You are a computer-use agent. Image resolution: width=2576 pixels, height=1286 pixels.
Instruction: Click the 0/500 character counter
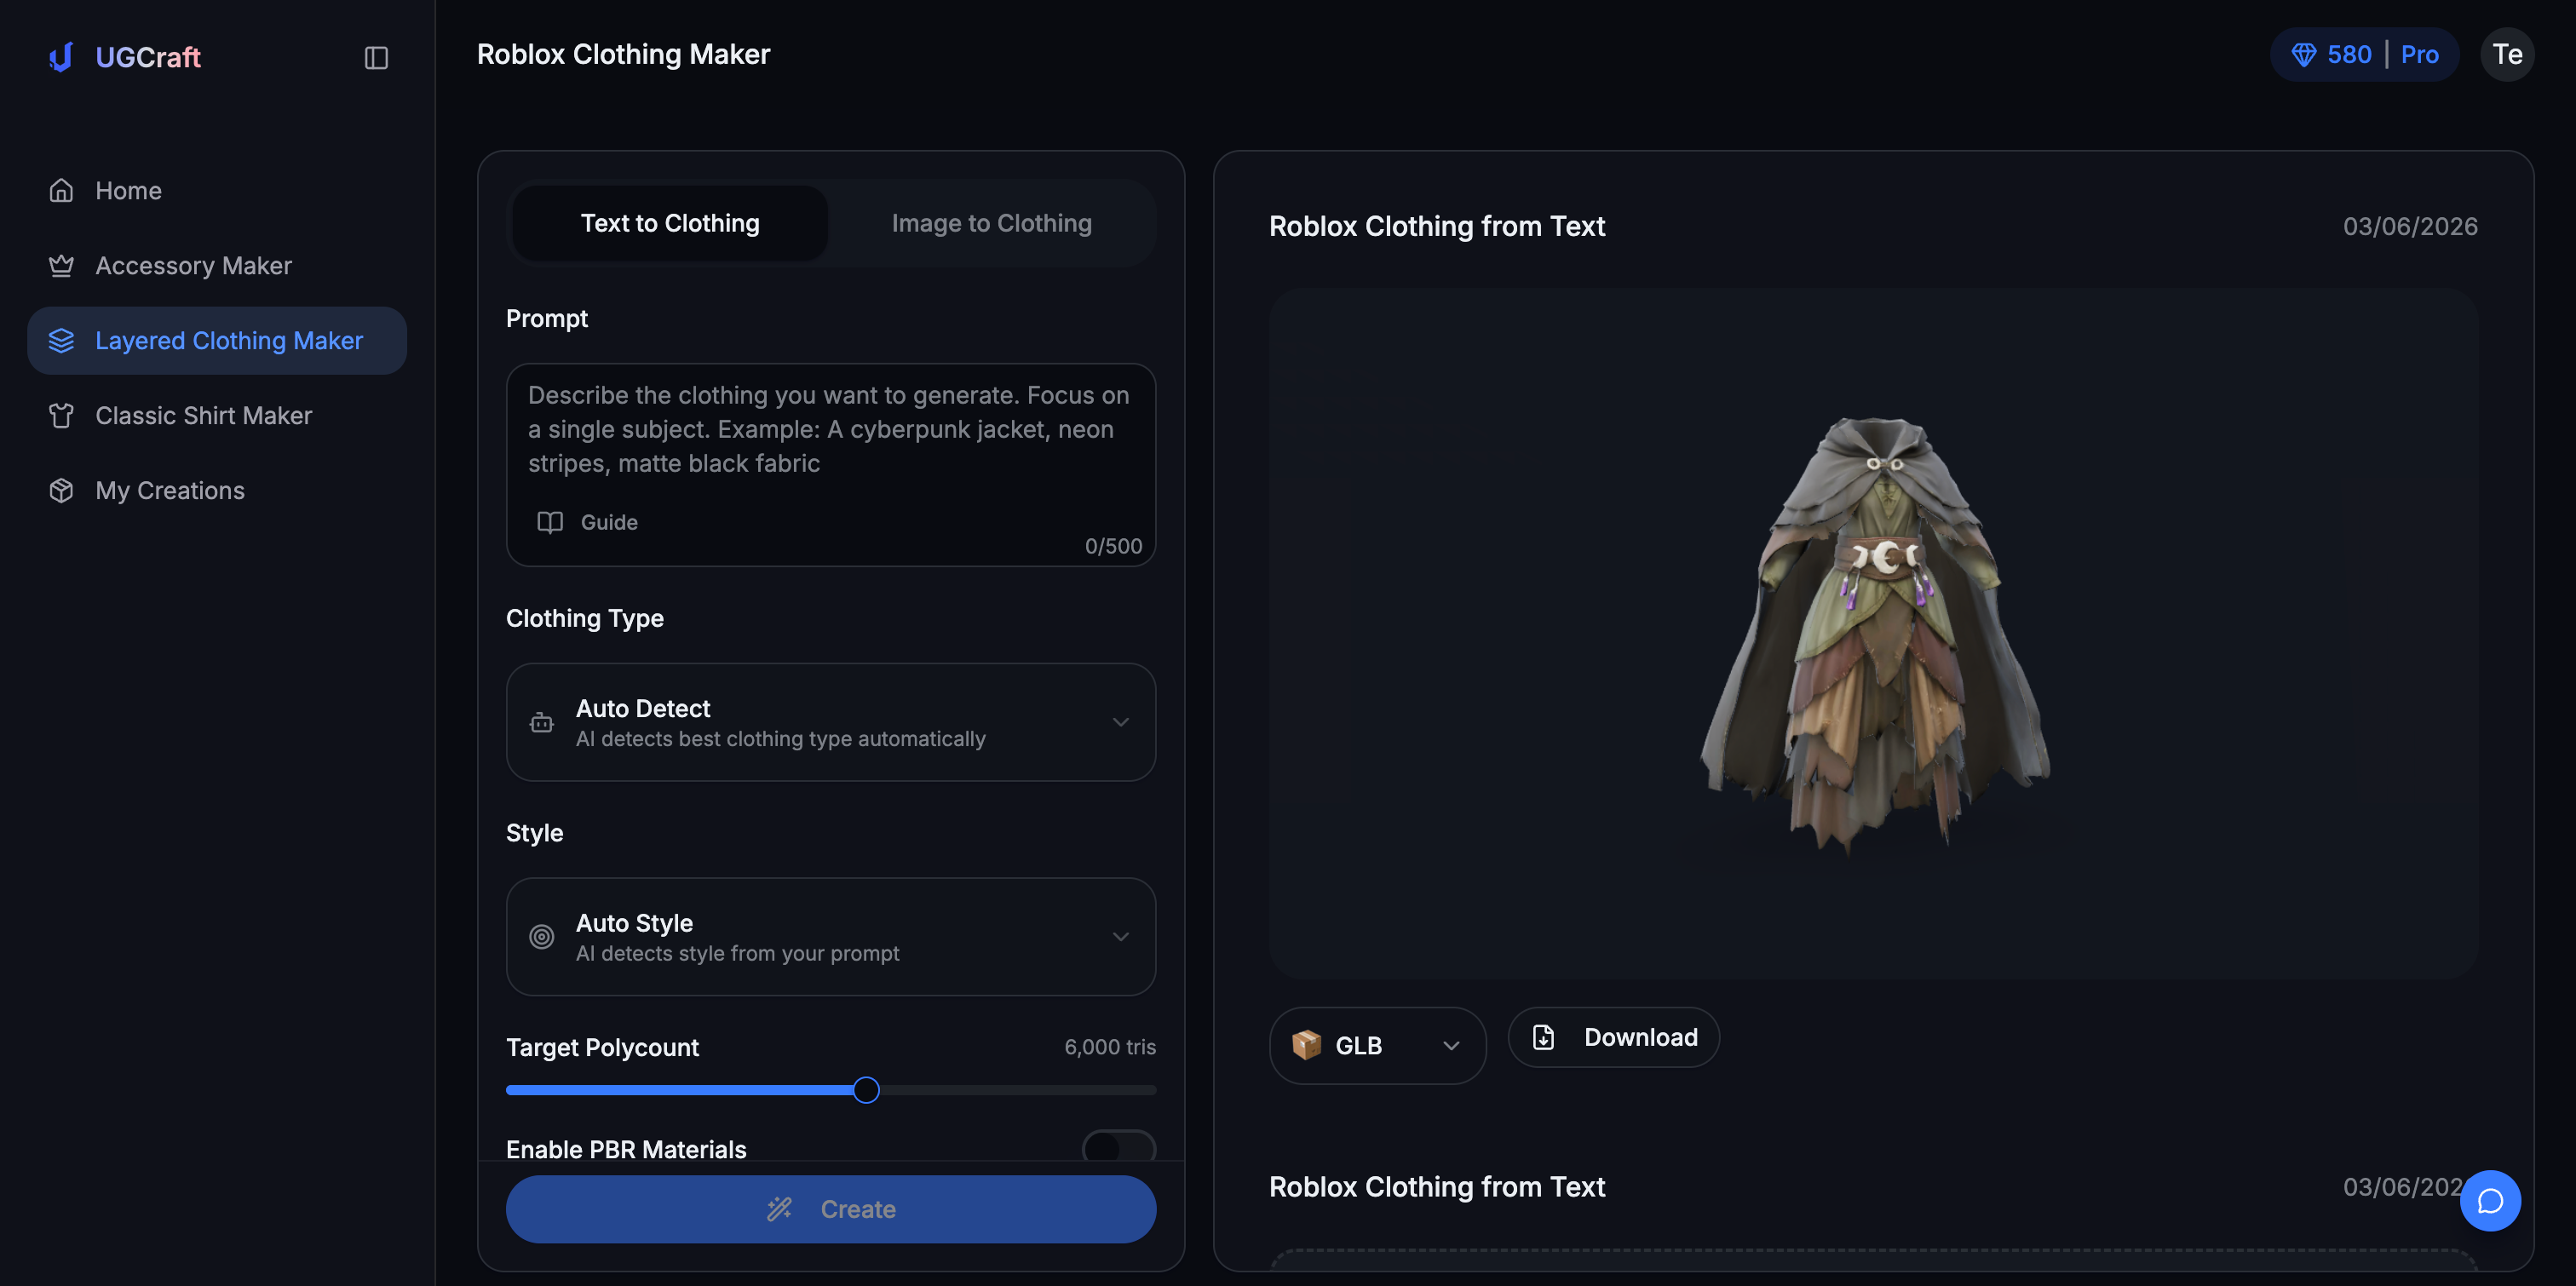click(x=1113, y=546)
